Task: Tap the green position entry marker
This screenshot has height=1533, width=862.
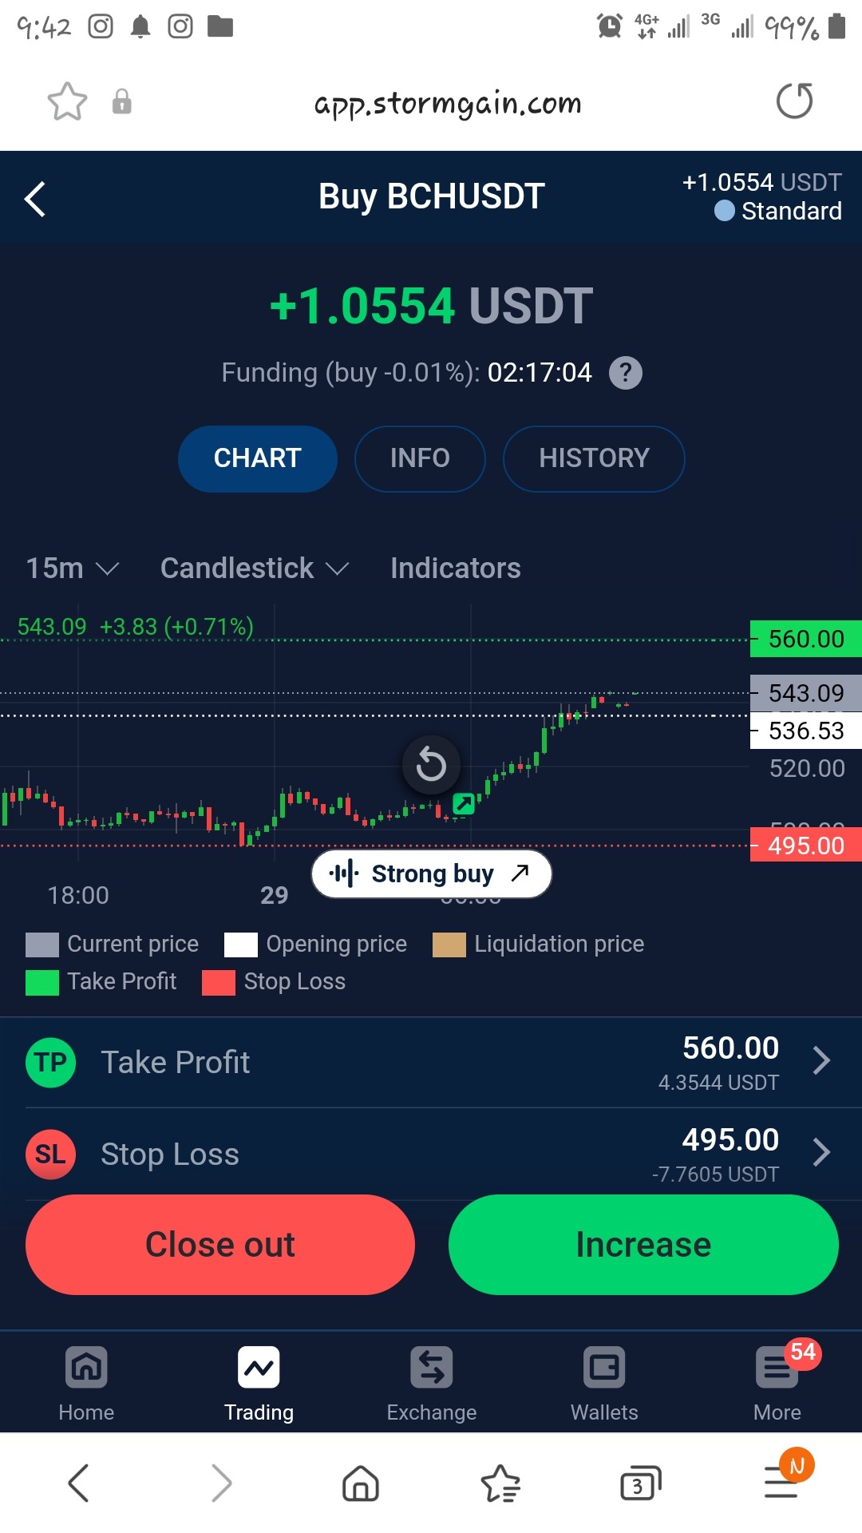Action: point(464,803)
